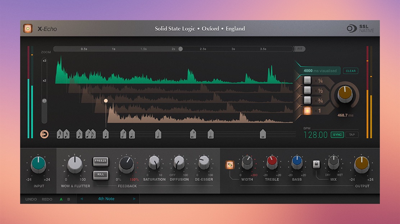Click the SSL Native logo
Screen dimensions: 400x224
point(360,29)
